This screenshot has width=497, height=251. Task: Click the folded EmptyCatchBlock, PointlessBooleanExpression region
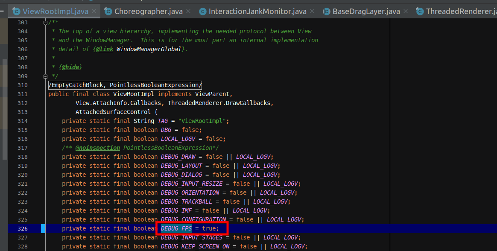click(x=125, y=85)
